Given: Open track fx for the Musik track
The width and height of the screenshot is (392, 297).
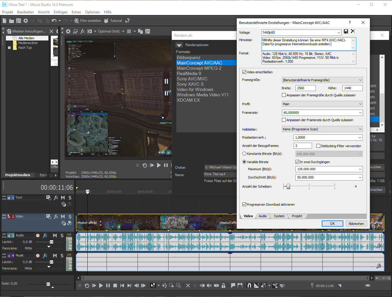Looking at the screenshot, I should 45,256.
